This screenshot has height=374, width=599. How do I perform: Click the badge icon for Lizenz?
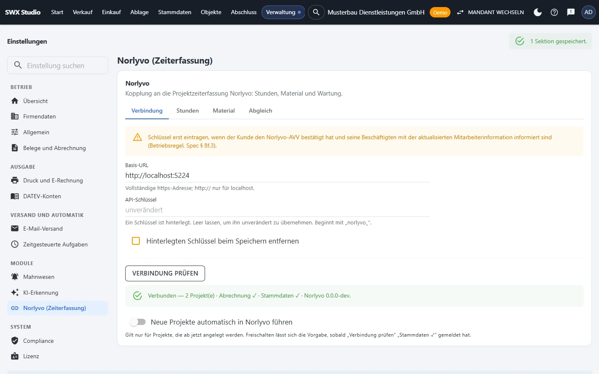click(x=15, y=356)
